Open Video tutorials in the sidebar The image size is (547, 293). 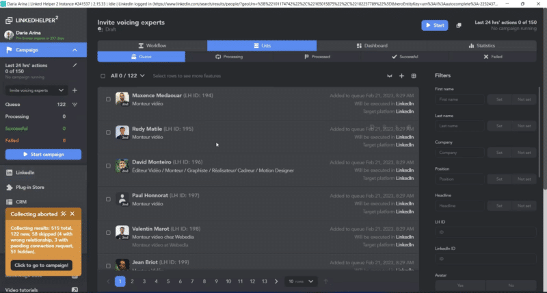[x=22, y=290]
